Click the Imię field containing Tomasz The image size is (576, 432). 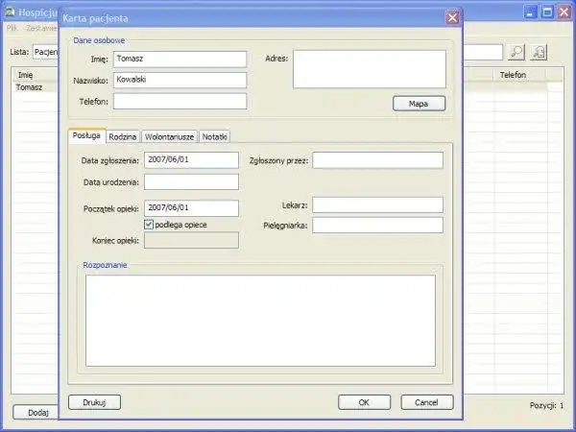point(180,60)
